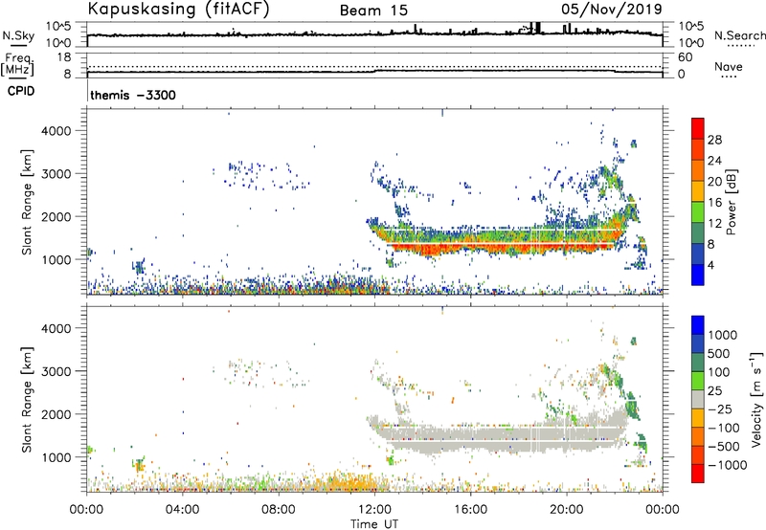Click the 3000 tick of velocity panel range axis
This screenshot has width=766, height=530.
coord(56,371)
